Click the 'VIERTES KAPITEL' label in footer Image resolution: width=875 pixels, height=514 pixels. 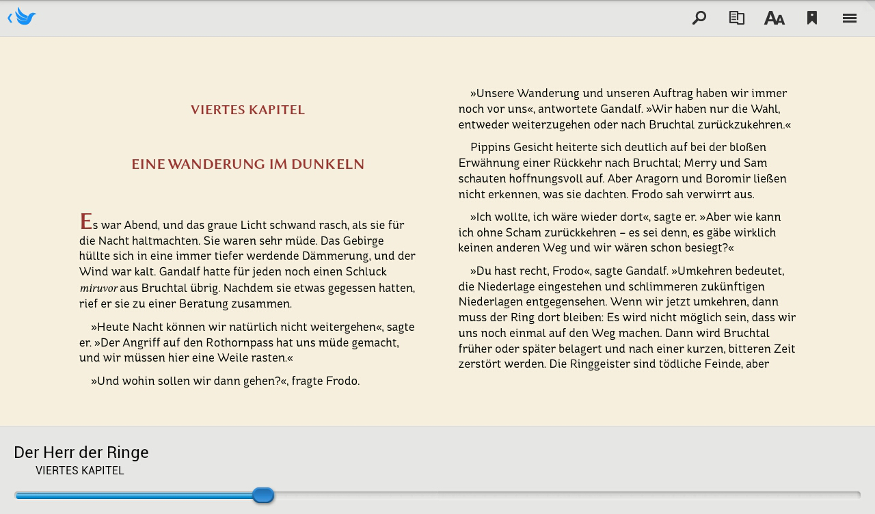tap(80, 470)
